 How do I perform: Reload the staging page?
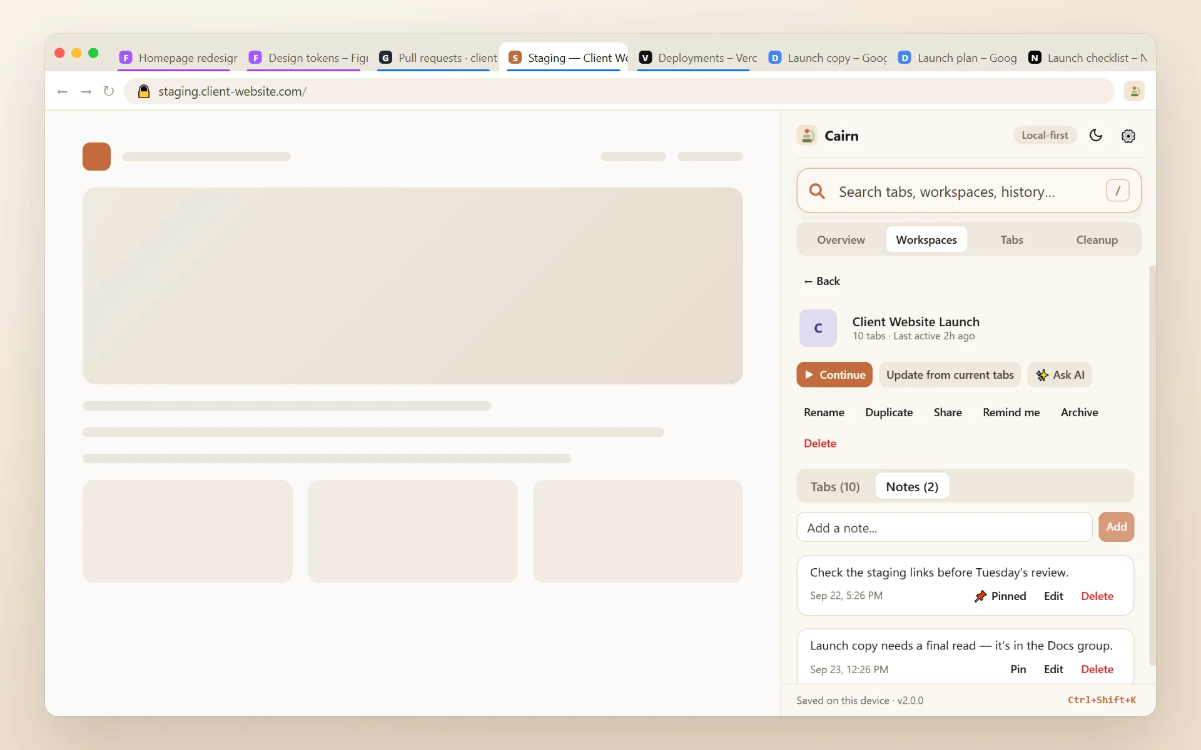click(109, 91)
